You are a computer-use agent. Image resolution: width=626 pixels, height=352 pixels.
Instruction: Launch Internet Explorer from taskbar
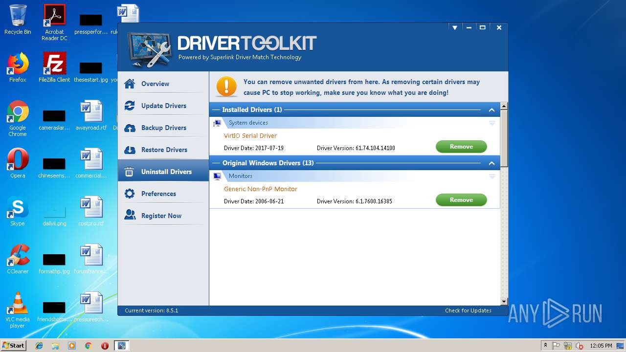39,346
